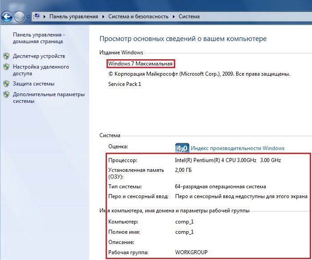312x260 pixels.
Task: Open Диспетчер устройств link
Action: [x=39, y=56]
